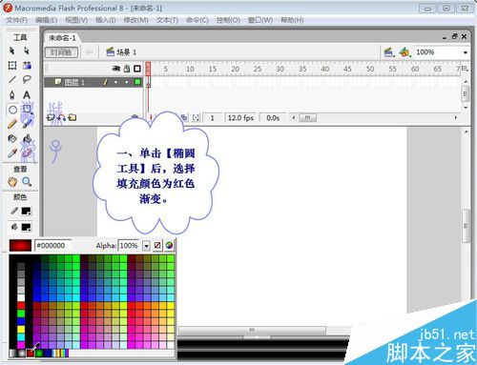Image resolution: width=477 pixels, height=365 pixels.
Task: Choose the red radial gradient swatch
Action: pyautogui.click(x=31, y=353)
